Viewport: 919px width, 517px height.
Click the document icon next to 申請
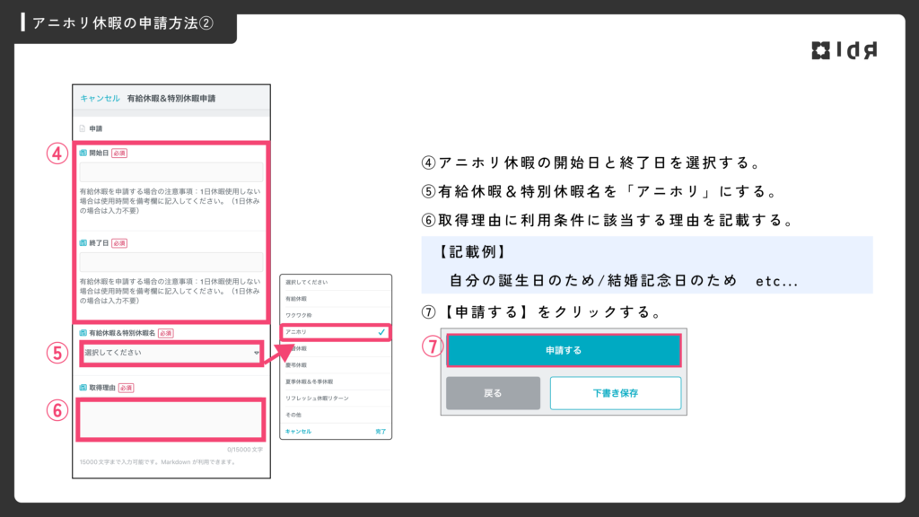pyautogui.click(x=83, y=128)
